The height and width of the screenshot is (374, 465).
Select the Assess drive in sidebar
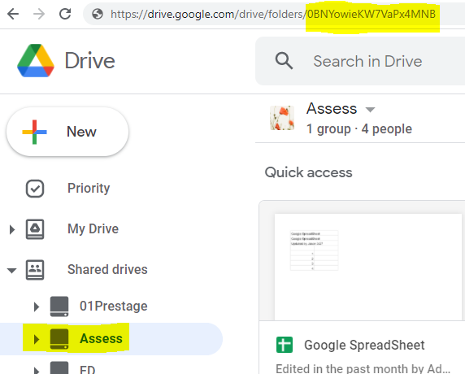coord(101,338)
